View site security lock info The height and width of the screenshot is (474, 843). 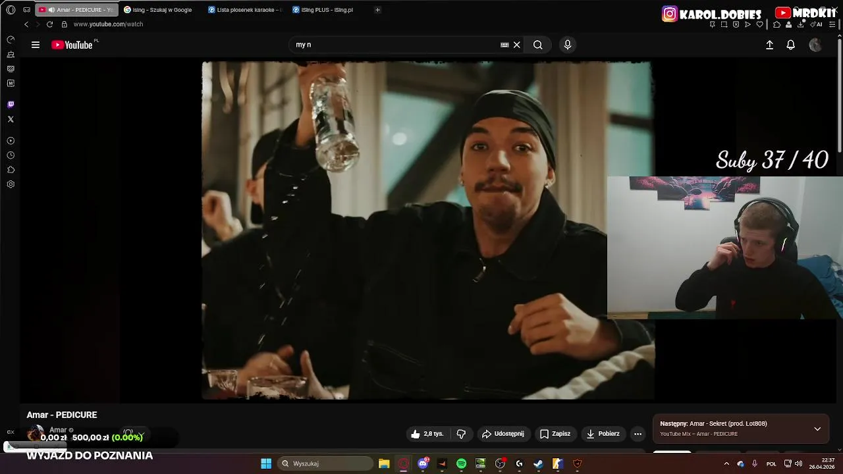(x=64, y=24)
